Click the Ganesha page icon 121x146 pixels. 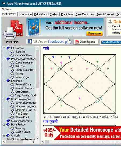click(12, 52)
